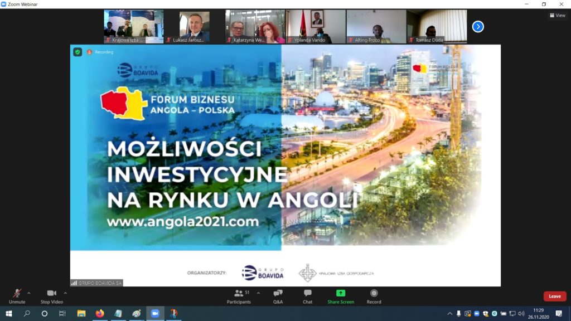
Task: Click the green encryption shield icon
Action: [78, 52]
